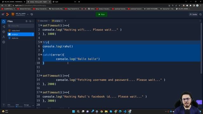Go back in browser history
The image size is (203, 114).
[2, 5]
